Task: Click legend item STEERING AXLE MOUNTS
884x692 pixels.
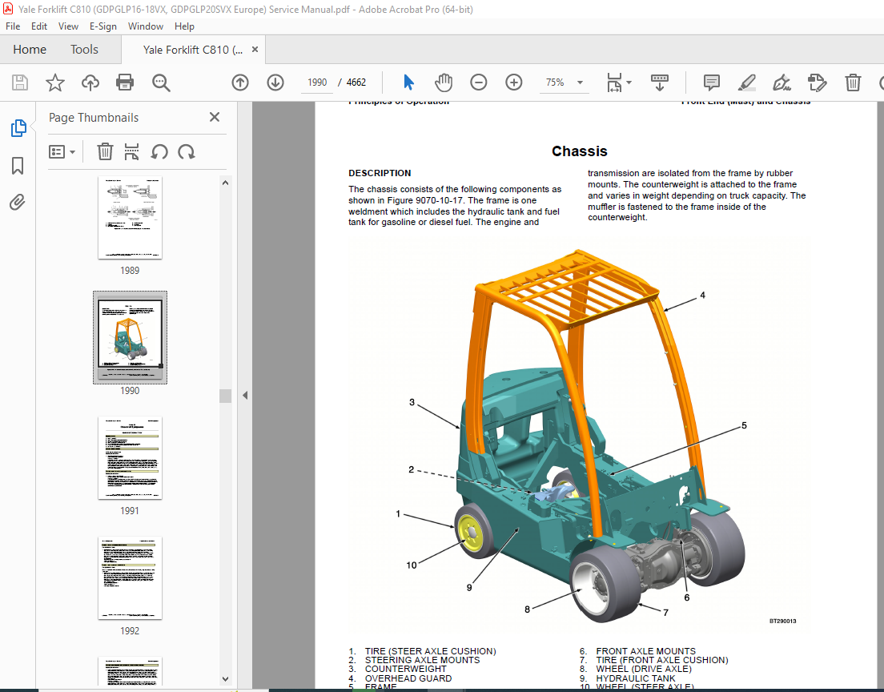Action: coord(422,660)
